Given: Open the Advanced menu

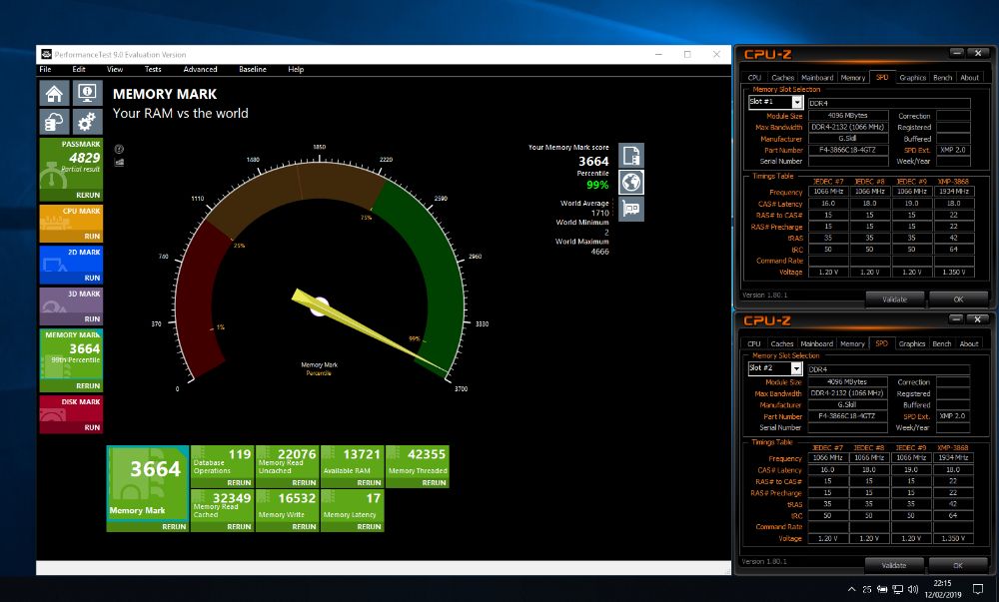Looking at the screenshot, I should pos(200,69).
